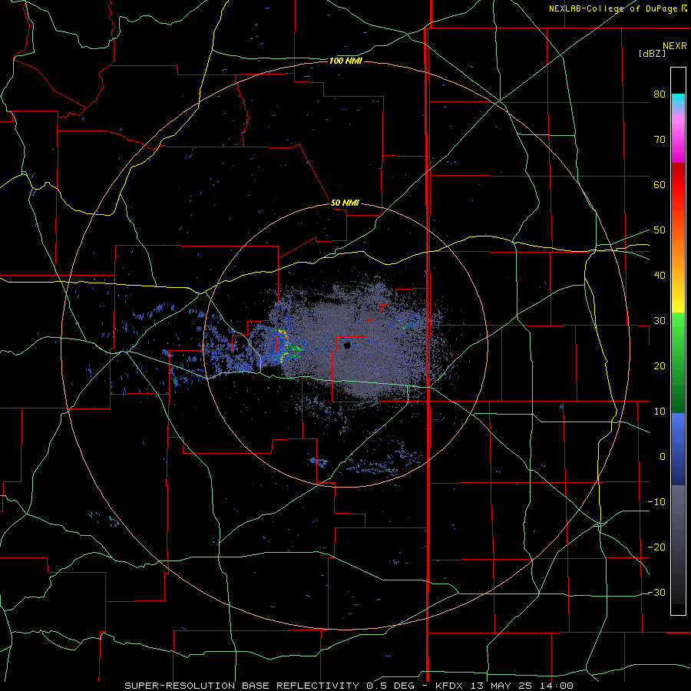Click the -20 value on the dBZ scale
This screenshot has height=691, width=691.
pos(656,547)
